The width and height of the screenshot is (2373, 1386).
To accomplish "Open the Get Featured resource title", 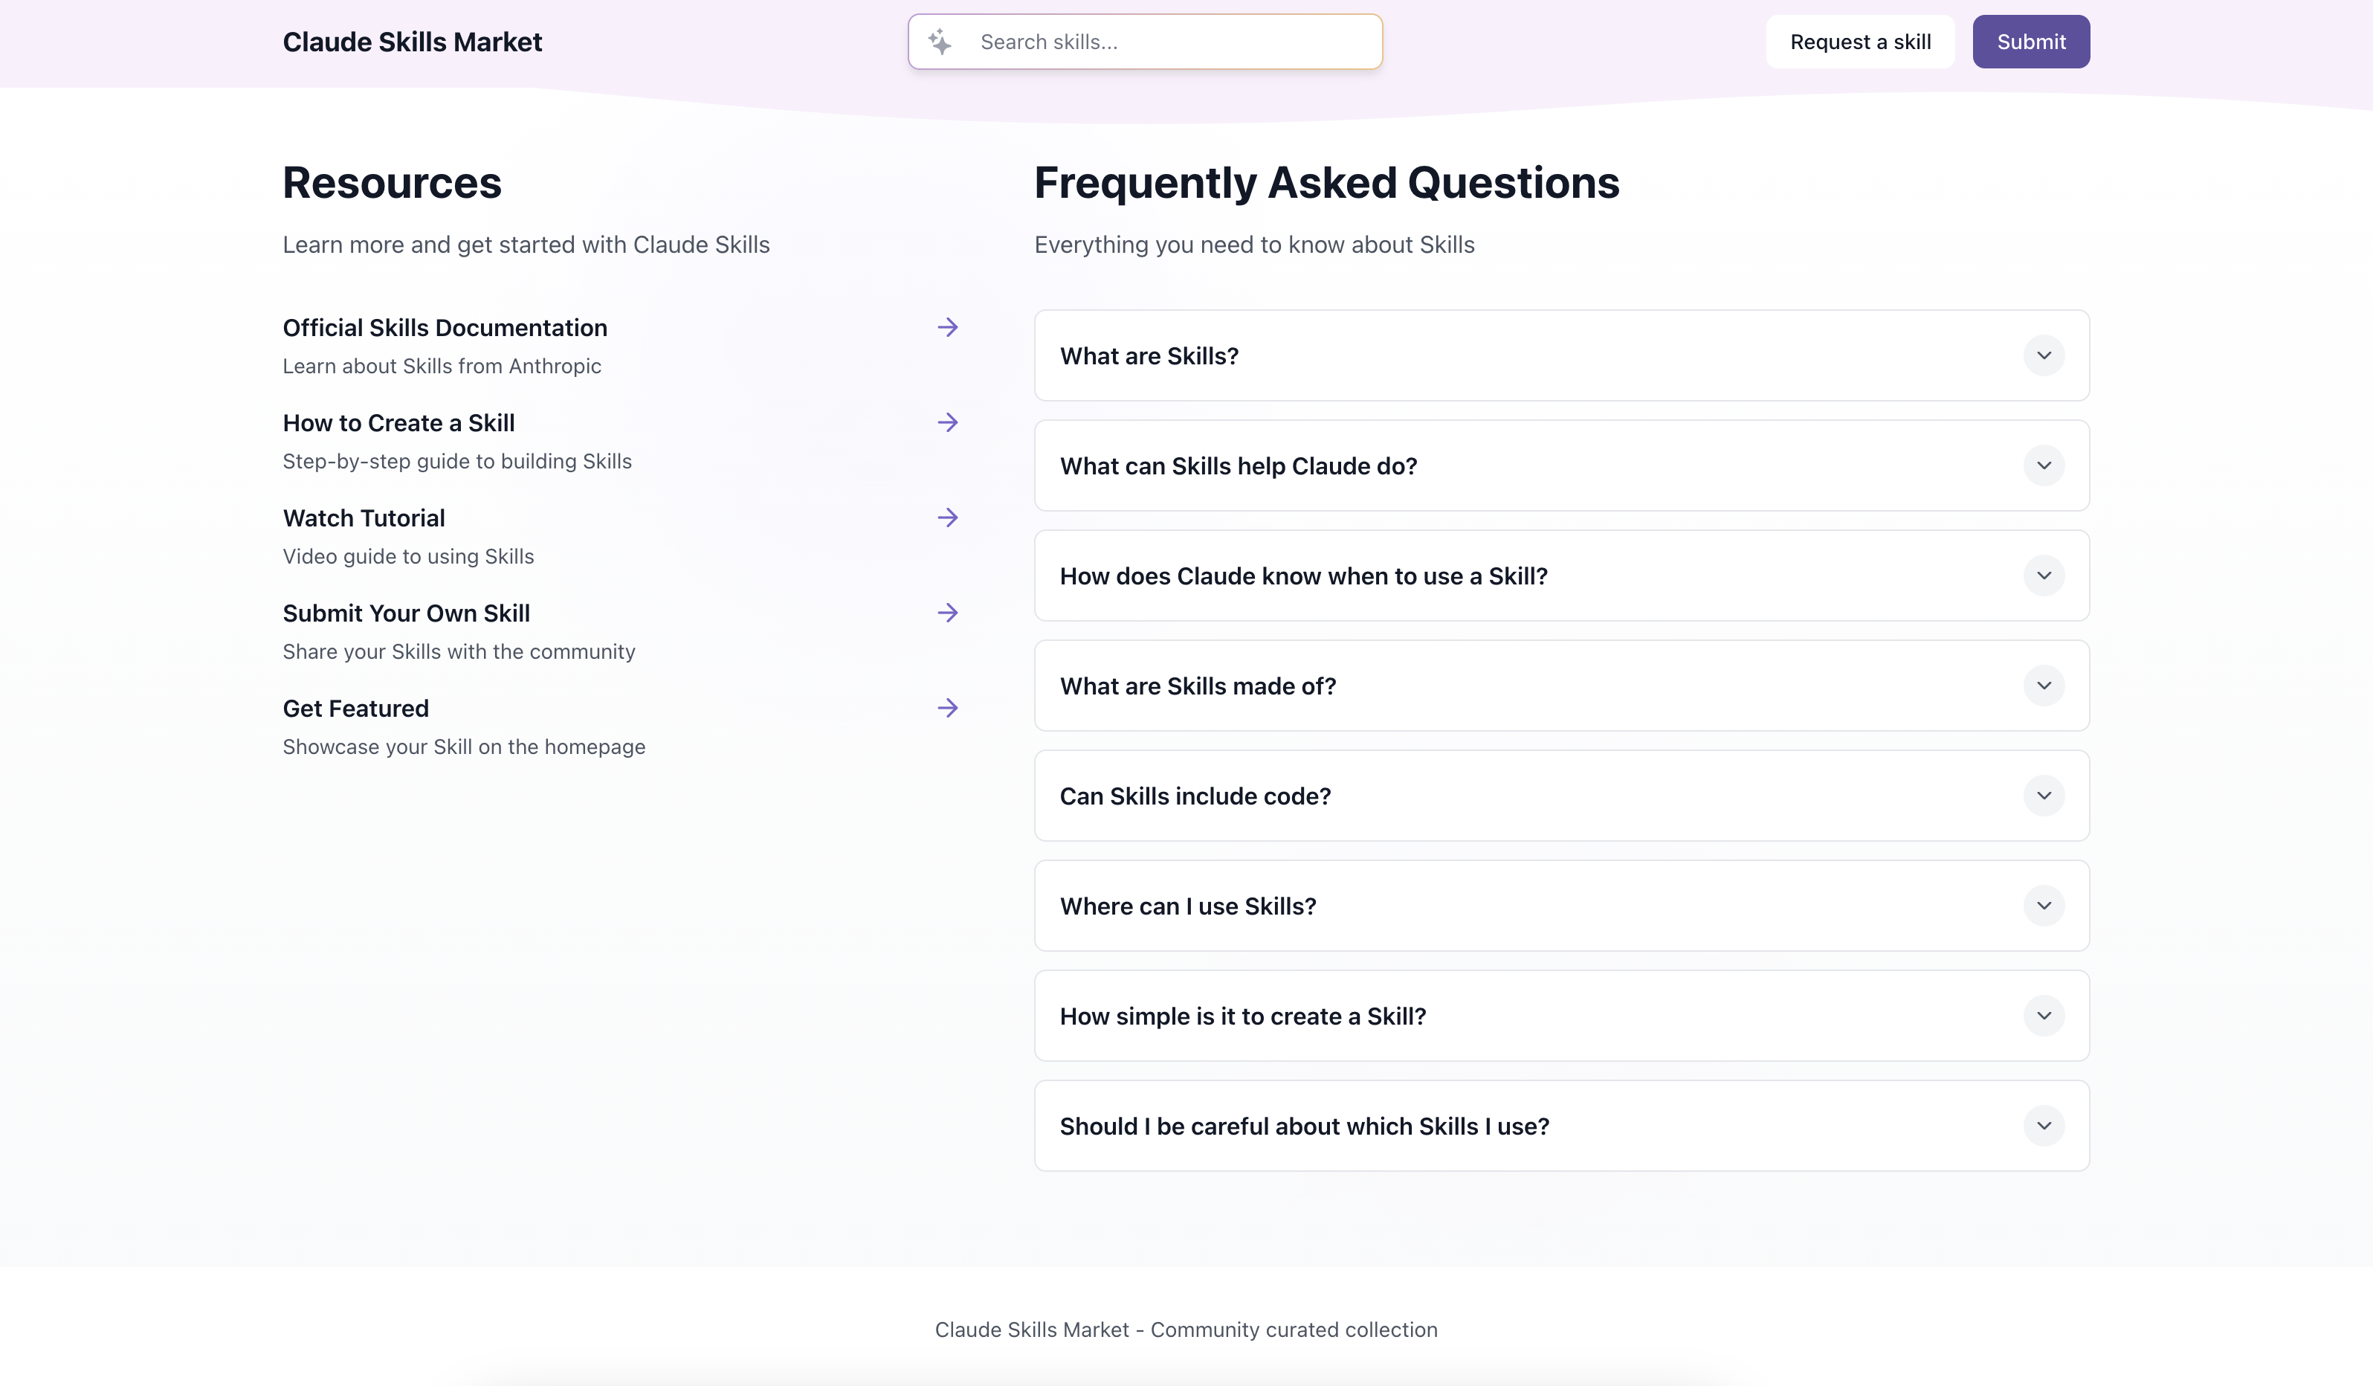I will click(x=356, y=709).
